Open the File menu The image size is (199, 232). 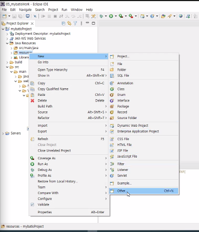click(4, 9)
